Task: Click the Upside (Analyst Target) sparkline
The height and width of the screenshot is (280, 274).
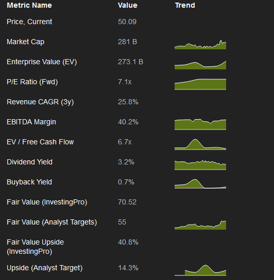Action: pyautogui.click(x=200, y=270)
